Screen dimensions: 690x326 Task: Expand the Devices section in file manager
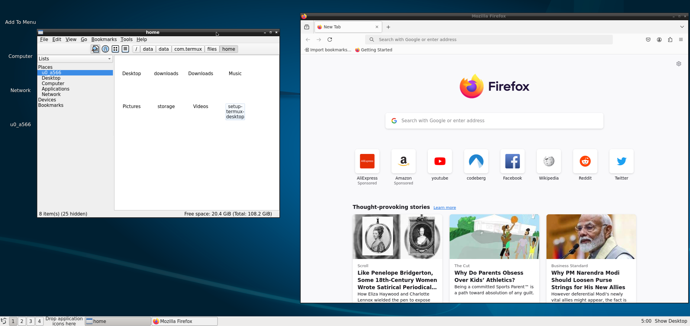point(47,99)
